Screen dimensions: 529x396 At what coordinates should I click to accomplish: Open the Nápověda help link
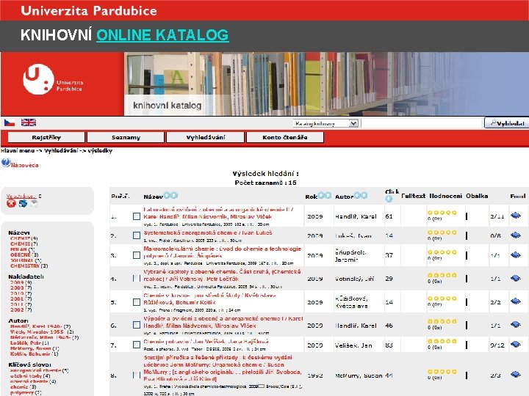25,165
